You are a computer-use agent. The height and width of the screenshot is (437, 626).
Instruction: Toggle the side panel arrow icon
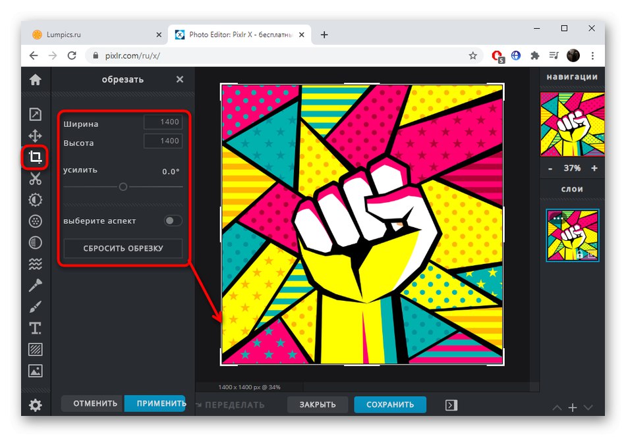[x=451, y=405]
